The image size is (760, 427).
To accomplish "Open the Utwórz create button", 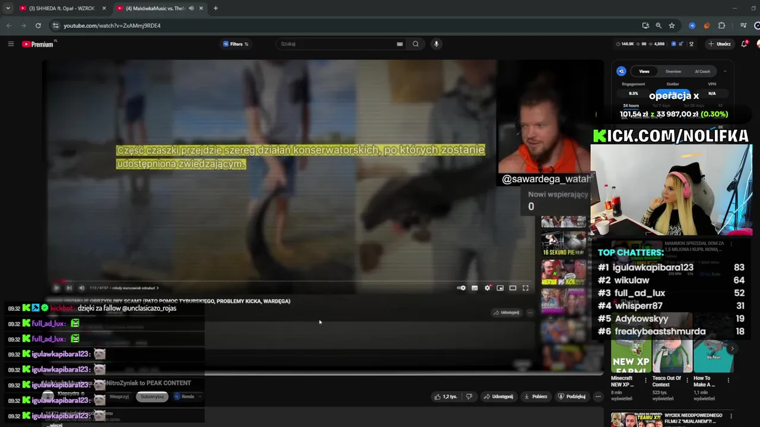I will click(719, 44).
